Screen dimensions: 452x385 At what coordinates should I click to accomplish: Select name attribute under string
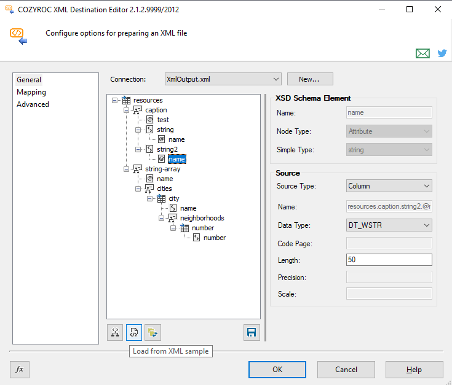coord(176,139)
